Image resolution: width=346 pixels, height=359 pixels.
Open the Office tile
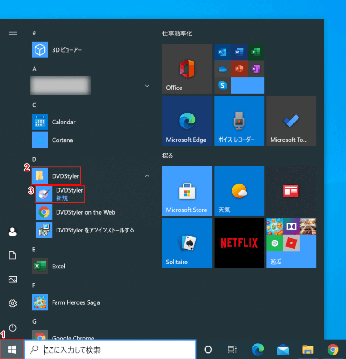(x=187, y=69)
